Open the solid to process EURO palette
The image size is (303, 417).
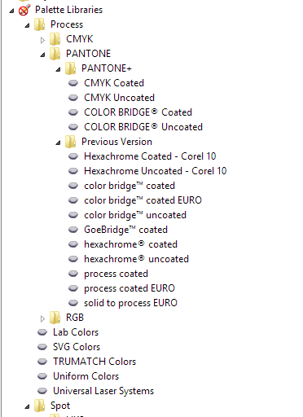coord(130,303)
